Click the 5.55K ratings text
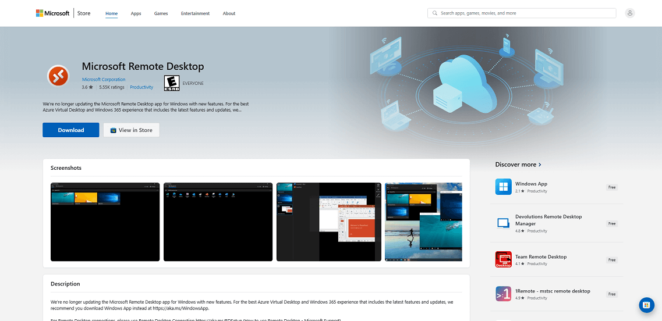 coord(112,87)
